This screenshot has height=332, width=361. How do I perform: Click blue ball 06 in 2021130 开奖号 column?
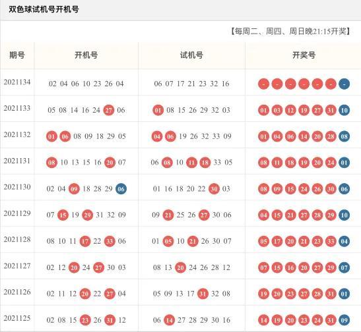[x=345, y=189]
